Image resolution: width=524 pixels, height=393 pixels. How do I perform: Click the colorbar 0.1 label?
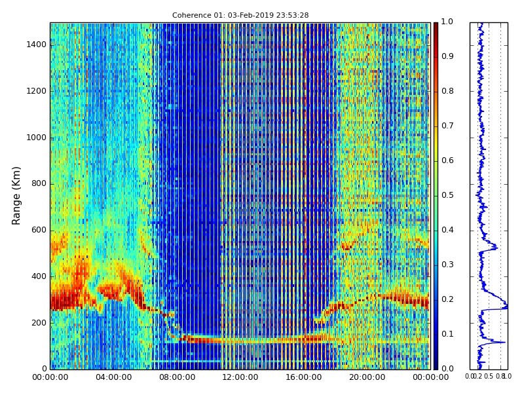(447, 334)
